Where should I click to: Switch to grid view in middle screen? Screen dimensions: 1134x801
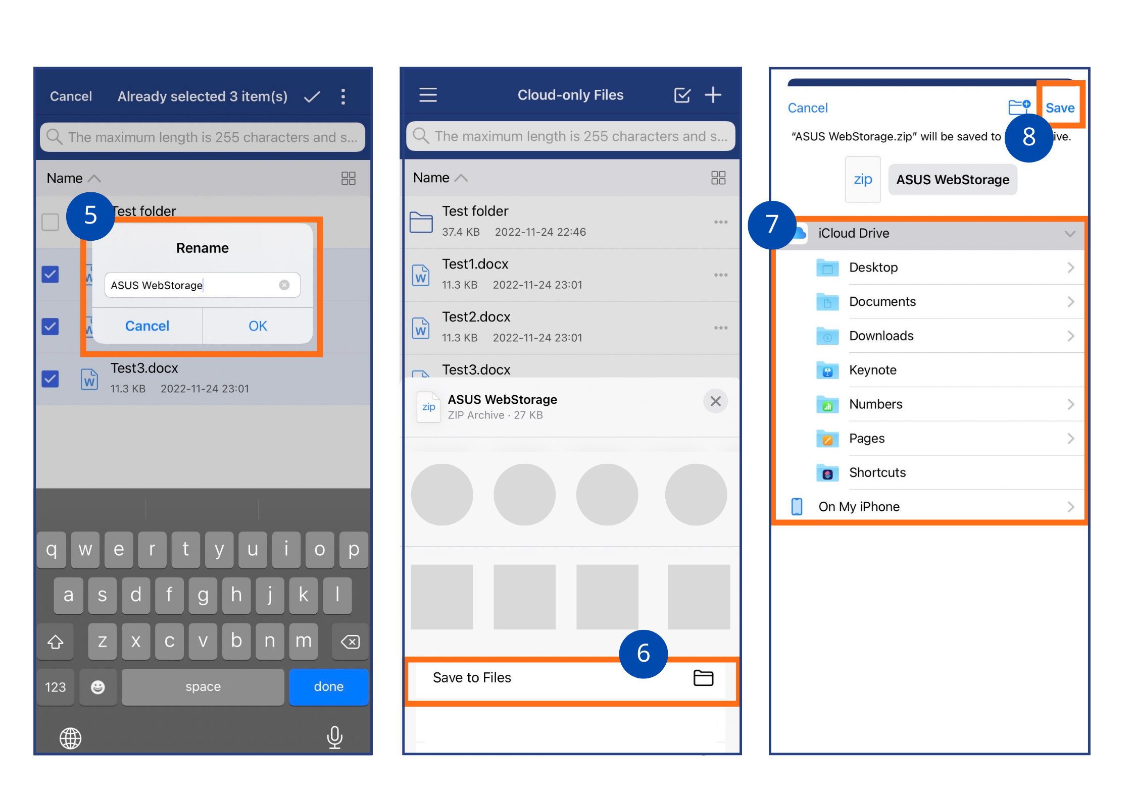(x=718, y=178)
